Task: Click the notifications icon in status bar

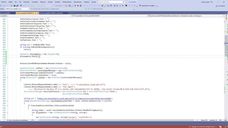Action: point(221,127)
